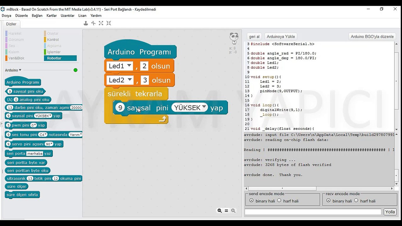Click the serial message input field
The height and width of the screenshot is (226, 402).
313,212
